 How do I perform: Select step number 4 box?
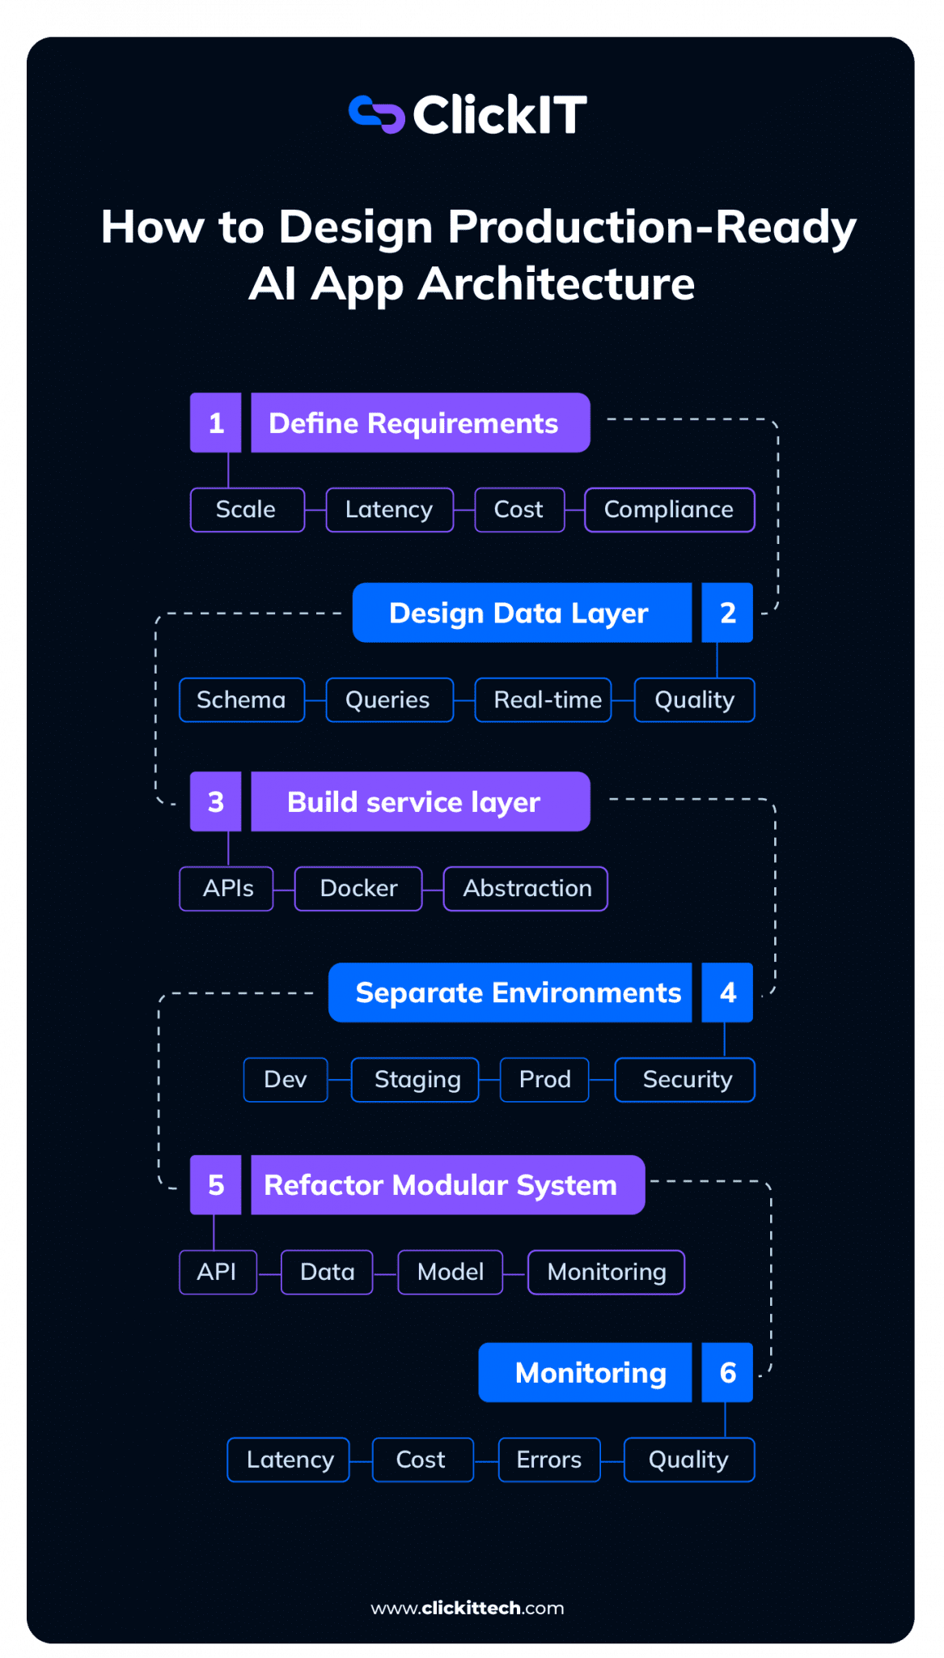727,993
